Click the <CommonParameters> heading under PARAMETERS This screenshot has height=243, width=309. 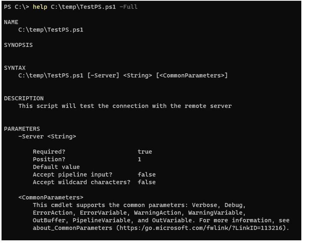point(51,197)
